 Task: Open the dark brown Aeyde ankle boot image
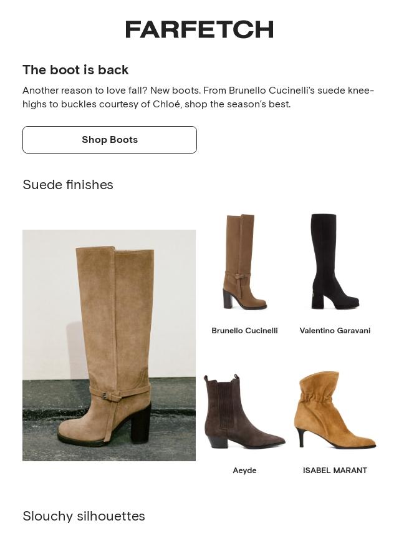click(244, 411)
